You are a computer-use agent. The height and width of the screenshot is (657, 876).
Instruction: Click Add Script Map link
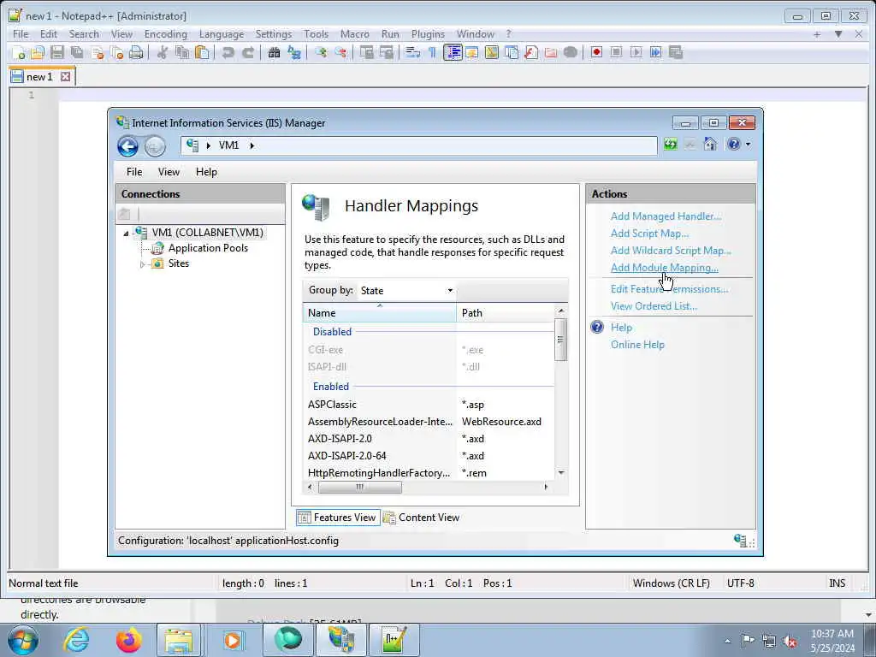pyautogui.click(x=649, y=234)
